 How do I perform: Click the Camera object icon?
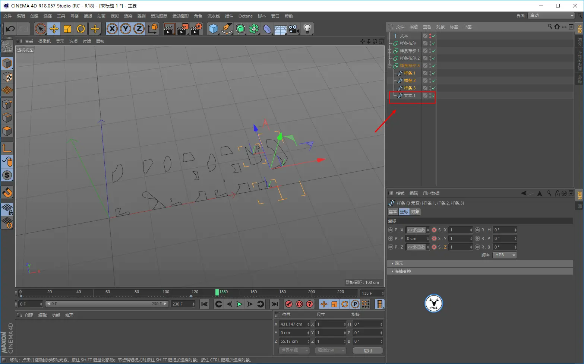pos(294,29)
